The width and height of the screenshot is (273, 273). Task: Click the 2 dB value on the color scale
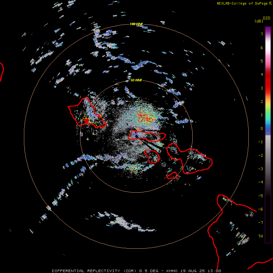pyautogui.click(x=262, y=102)
